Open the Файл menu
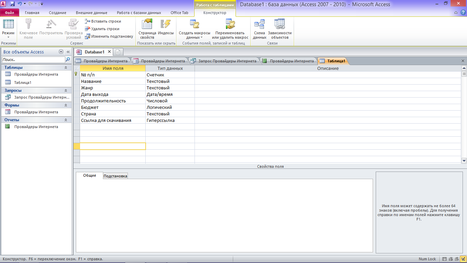Image resolution: width=467 pixels, height=263 pixels. pyautogui.click(x=10, y=13)
